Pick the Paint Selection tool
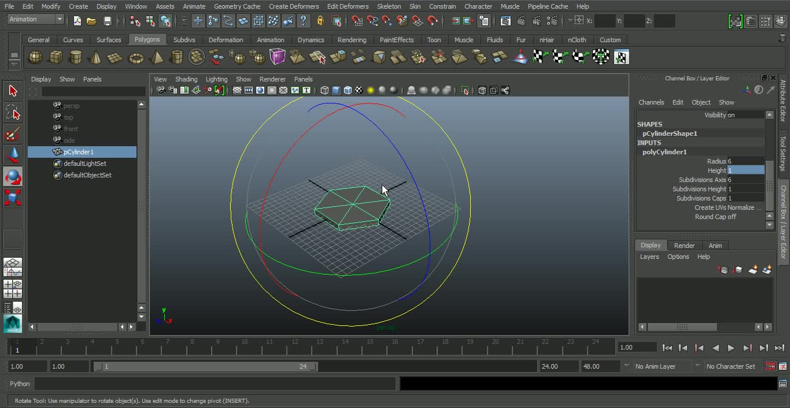 [x=13, y=134]
